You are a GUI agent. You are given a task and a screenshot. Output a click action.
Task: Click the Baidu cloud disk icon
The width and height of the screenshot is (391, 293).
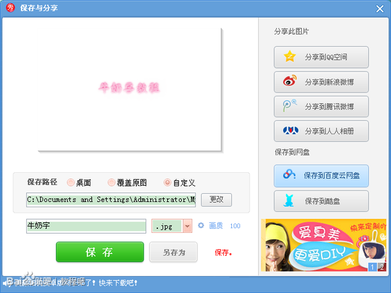[289, 174]
